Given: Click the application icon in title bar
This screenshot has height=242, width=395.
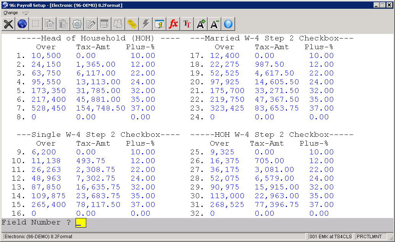Looking at the screenshot, I should point(5,5).
